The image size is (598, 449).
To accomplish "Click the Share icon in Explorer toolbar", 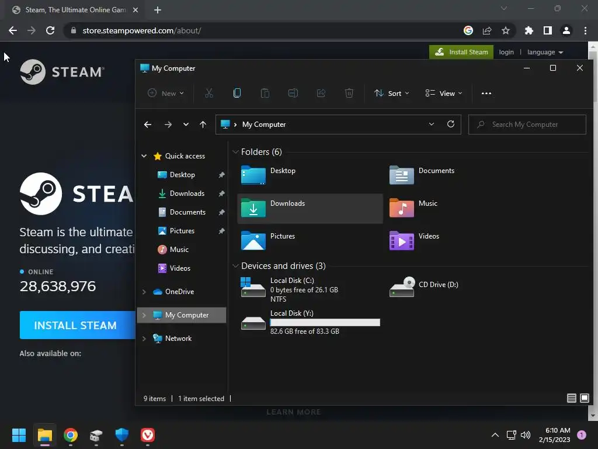I will tap(321, 93).
